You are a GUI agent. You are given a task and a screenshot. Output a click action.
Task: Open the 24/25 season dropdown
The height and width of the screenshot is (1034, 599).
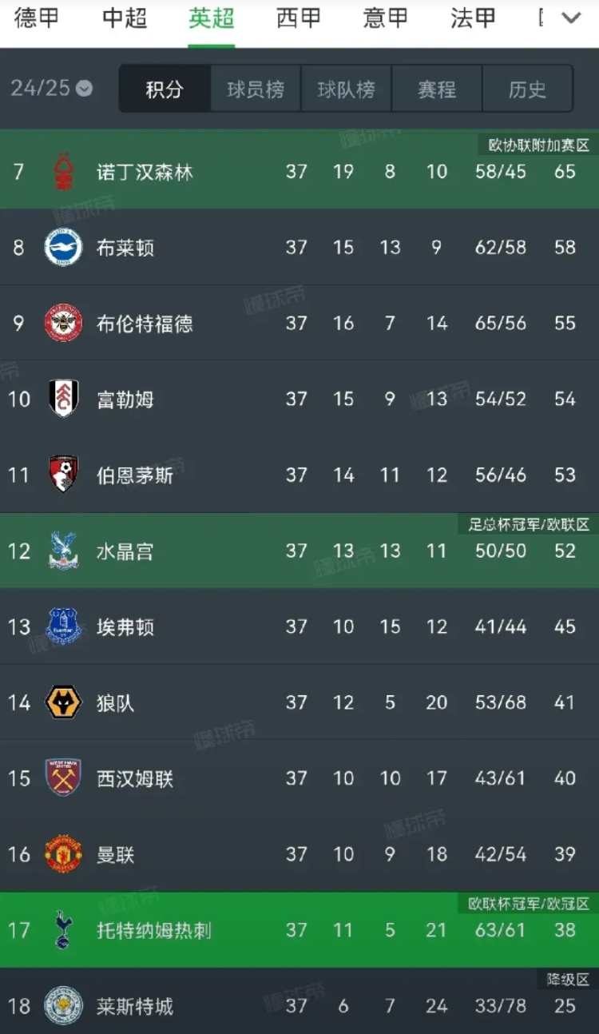51,88
